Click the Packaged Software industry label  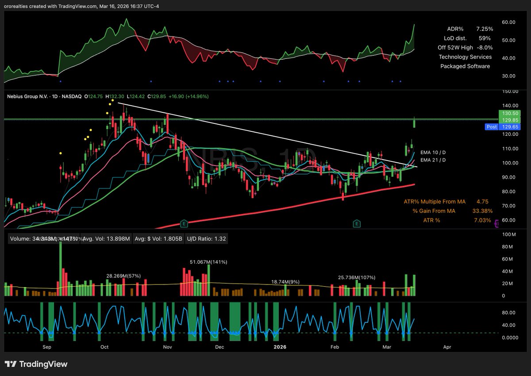[465, 66]
